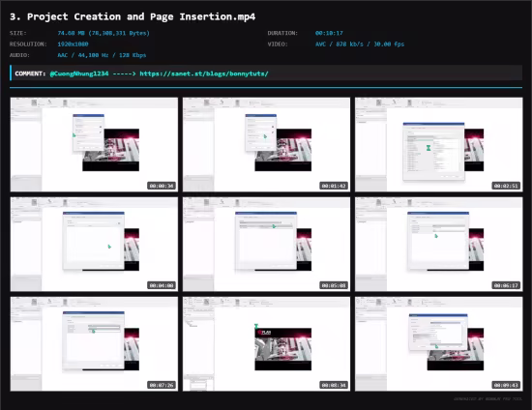
Task: Click the video value 'AVC / 878 kb/s / 30.00 fps'
Action: pyautogui.click(x=360, y=44)
